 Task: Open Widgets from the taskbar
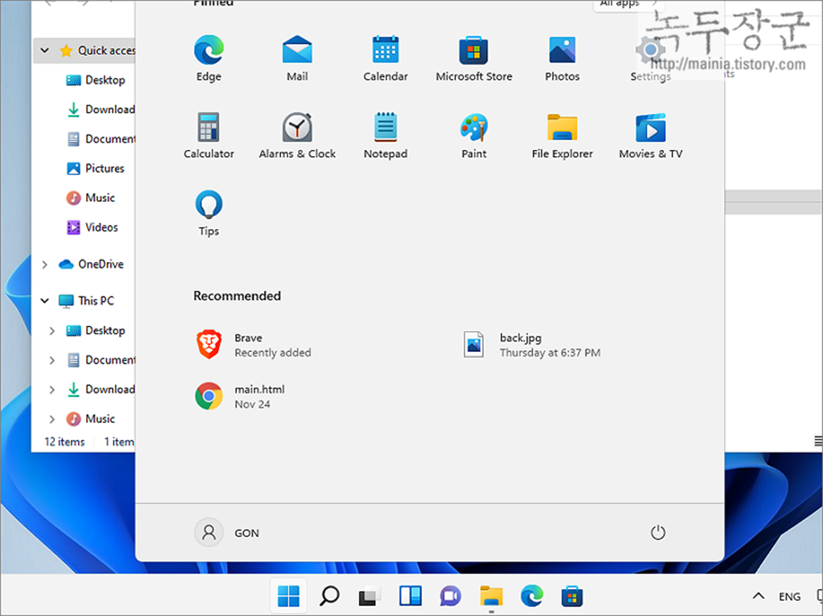410,596
